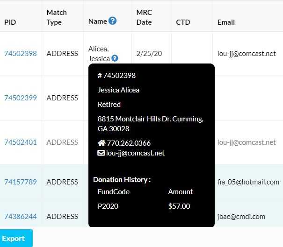The height and width of the screenshot is (247, 283).
Task: Open PID link 74502399
Action: click(x=21, y=98)
